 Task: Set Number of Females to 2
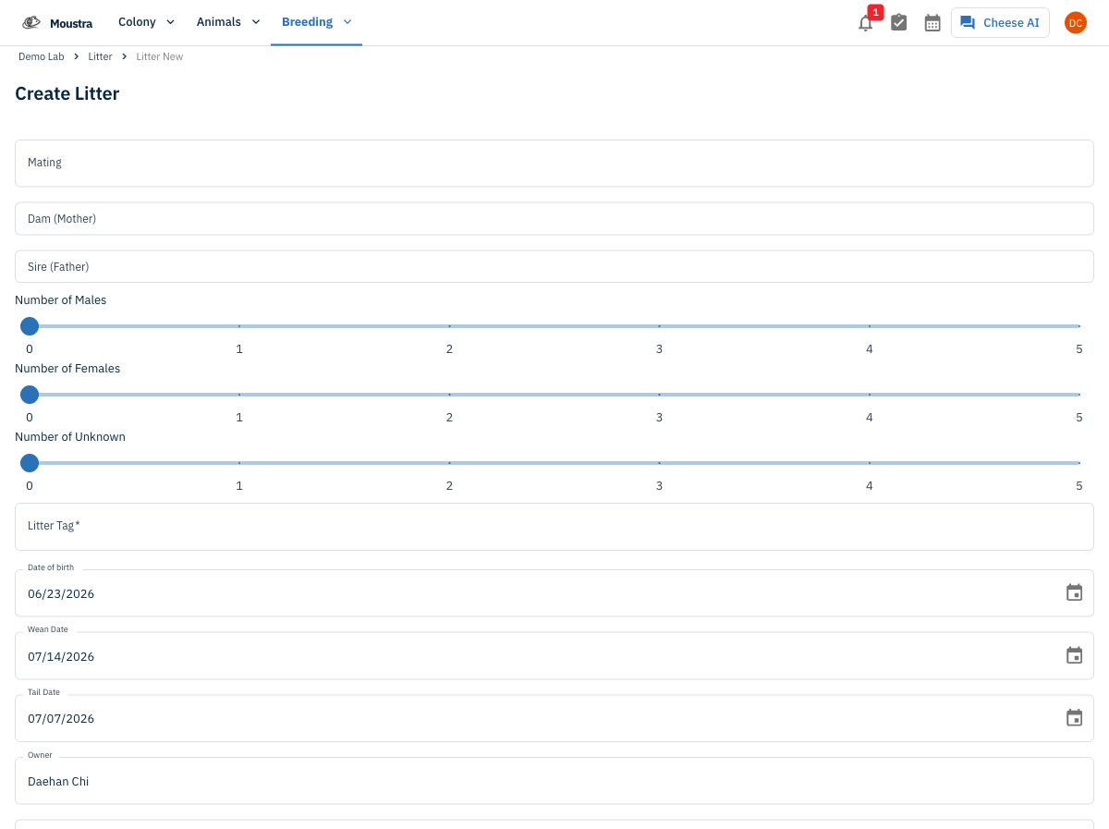449,394
